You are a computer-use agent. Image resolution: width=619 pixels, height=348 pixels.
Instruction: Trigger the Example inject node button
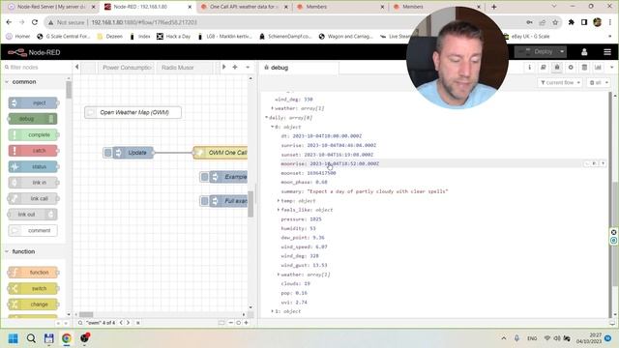204,177
